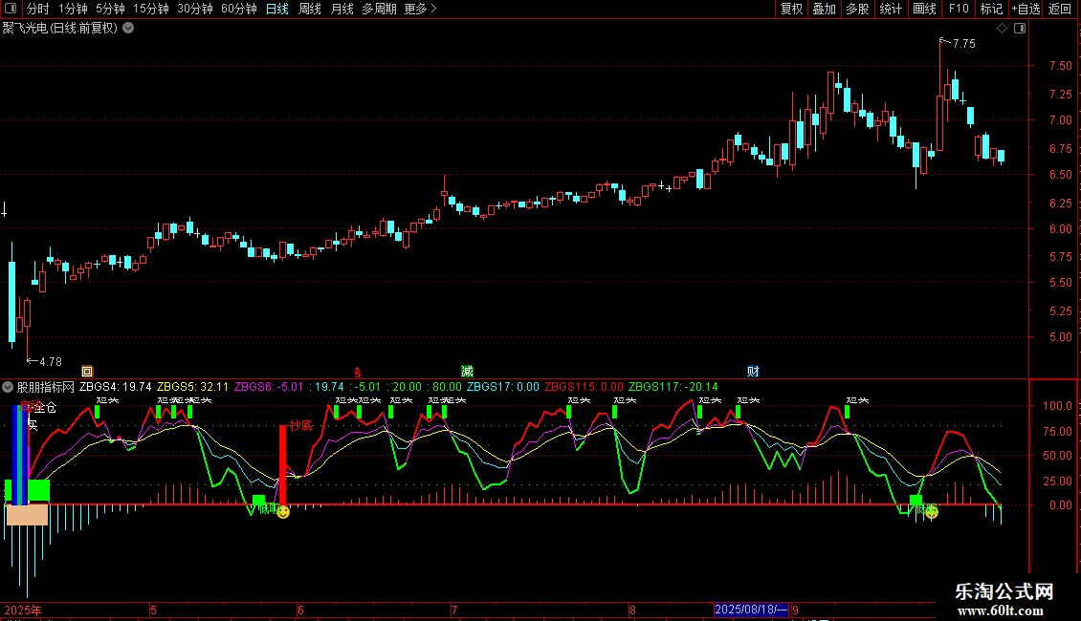Expand the 股朋指标网 indicator dropdown
This screenshot has height=621, width=1081.
click(x=9, y=387)
